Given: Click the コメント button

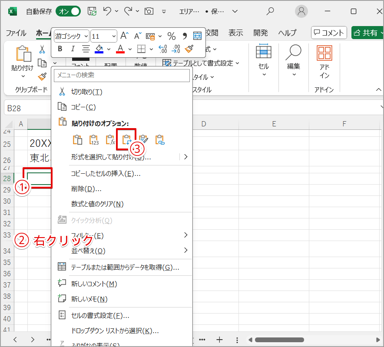Looking at the screenshot, I should point(329,33).
